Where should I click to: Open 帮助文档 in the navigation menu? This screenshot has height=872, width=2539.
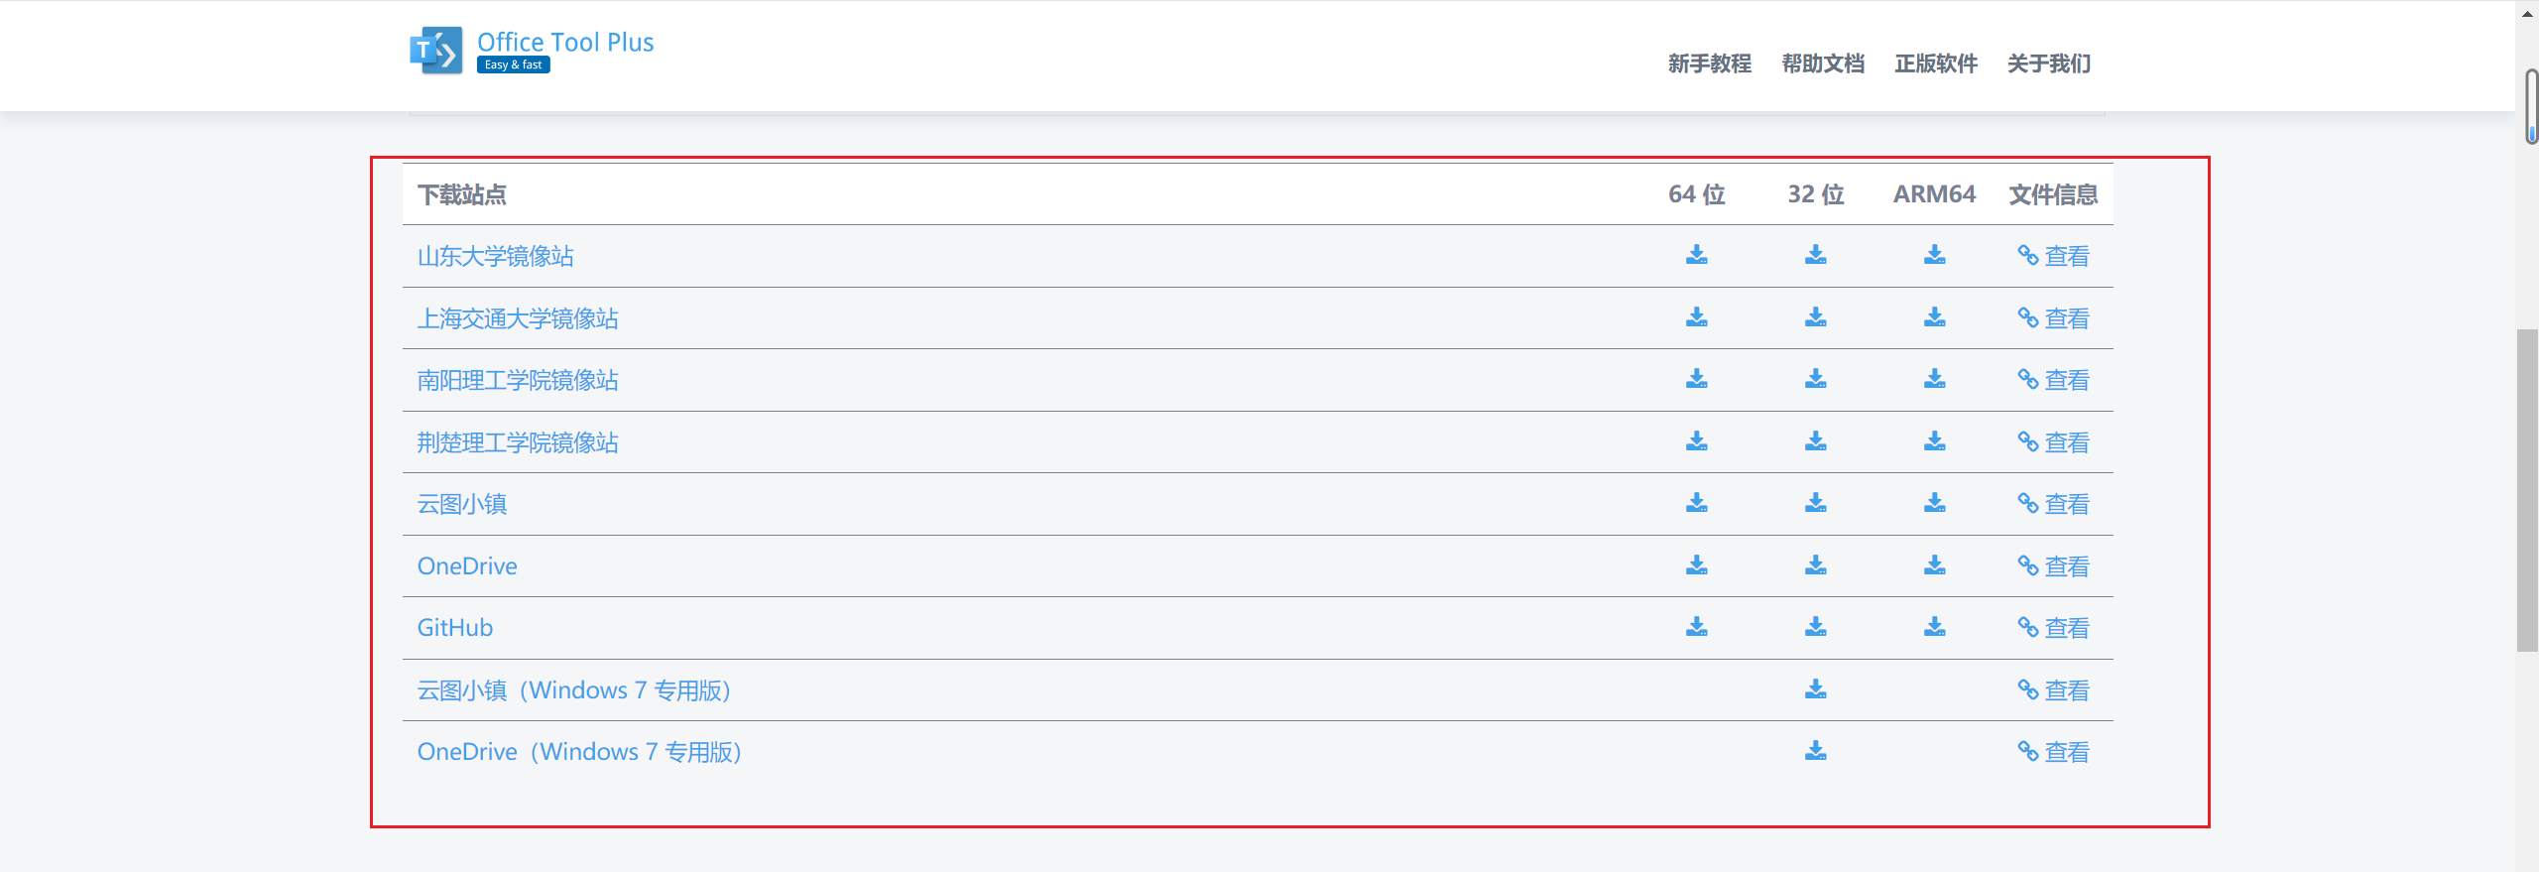point(1823,63)
